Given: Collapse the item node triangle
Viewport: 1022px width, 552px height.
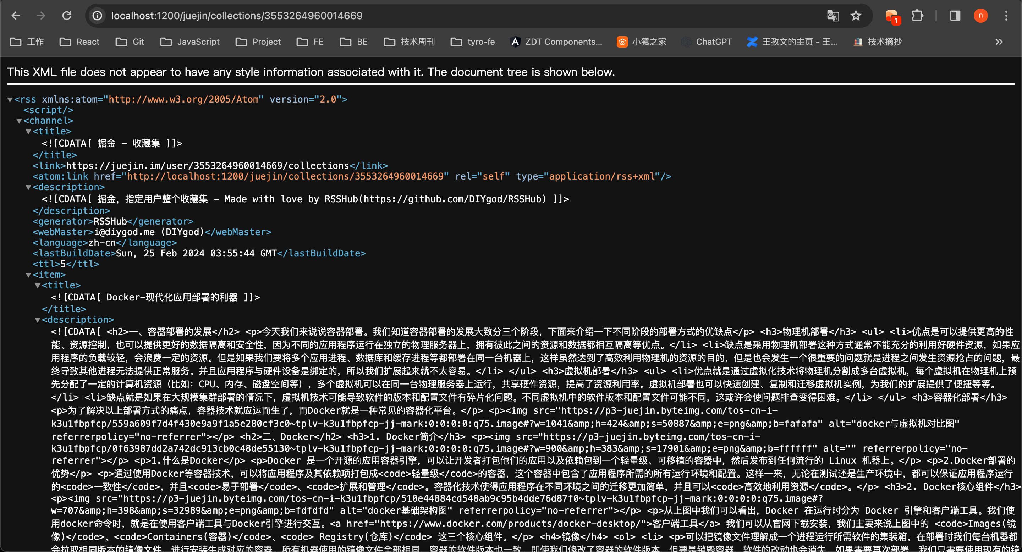Looking at the screenshot, I should 28,275.
